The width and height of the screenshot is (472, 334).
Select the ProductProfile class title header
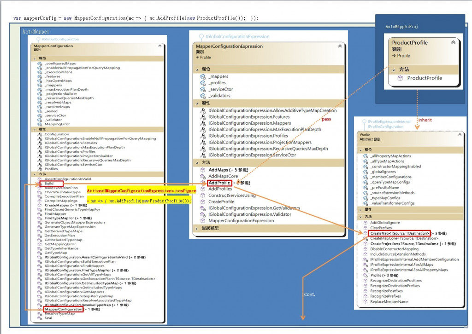[410, 43]
